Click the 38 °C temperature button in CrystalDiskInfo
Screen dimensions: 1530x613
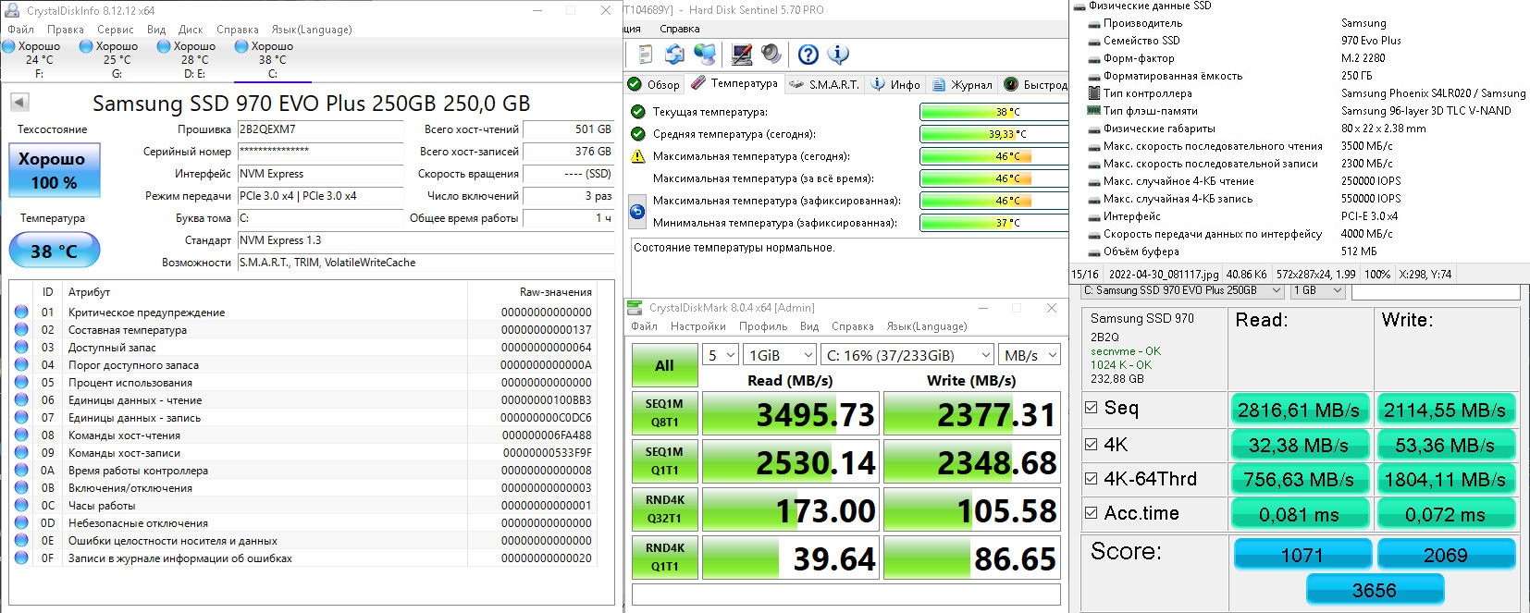54,251
